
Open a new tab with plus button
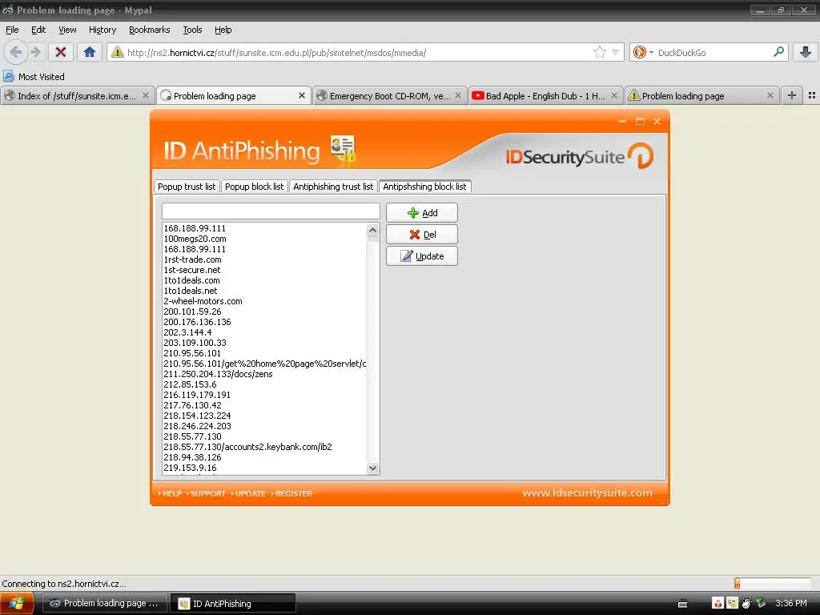coord(792,96)
